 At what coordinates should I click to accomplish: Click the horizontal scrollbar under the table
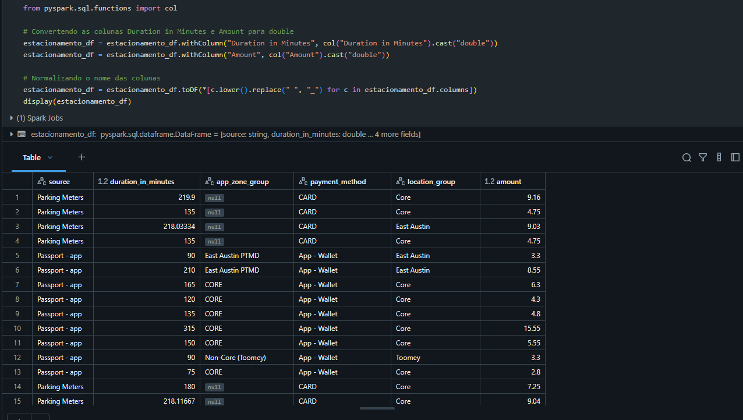tap(377, 408)
